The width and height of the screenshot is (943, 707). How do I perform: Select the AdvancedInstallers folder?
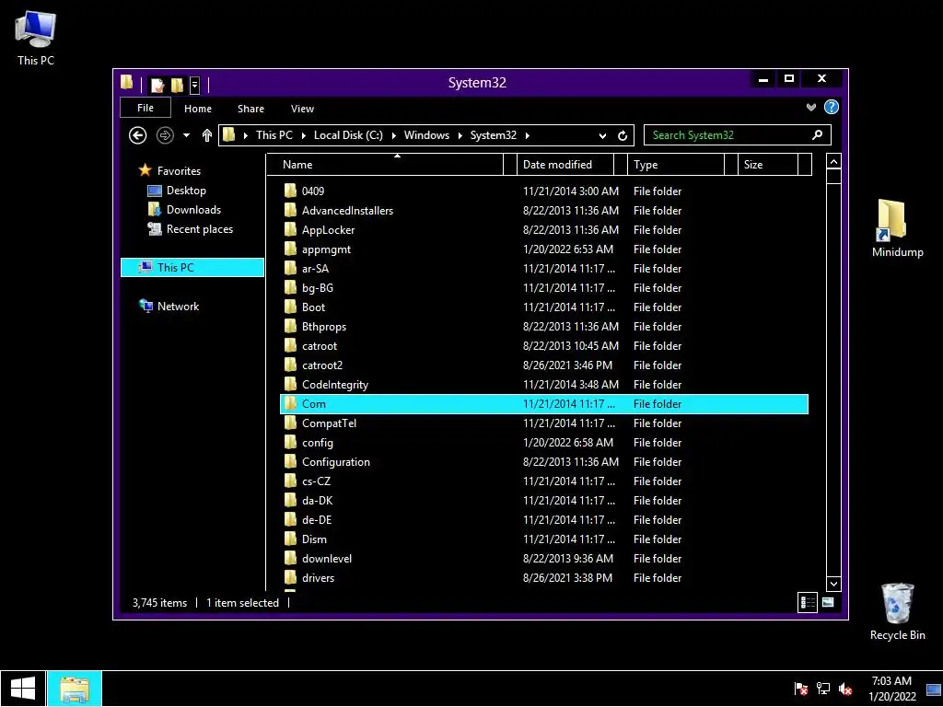[347, 211]
